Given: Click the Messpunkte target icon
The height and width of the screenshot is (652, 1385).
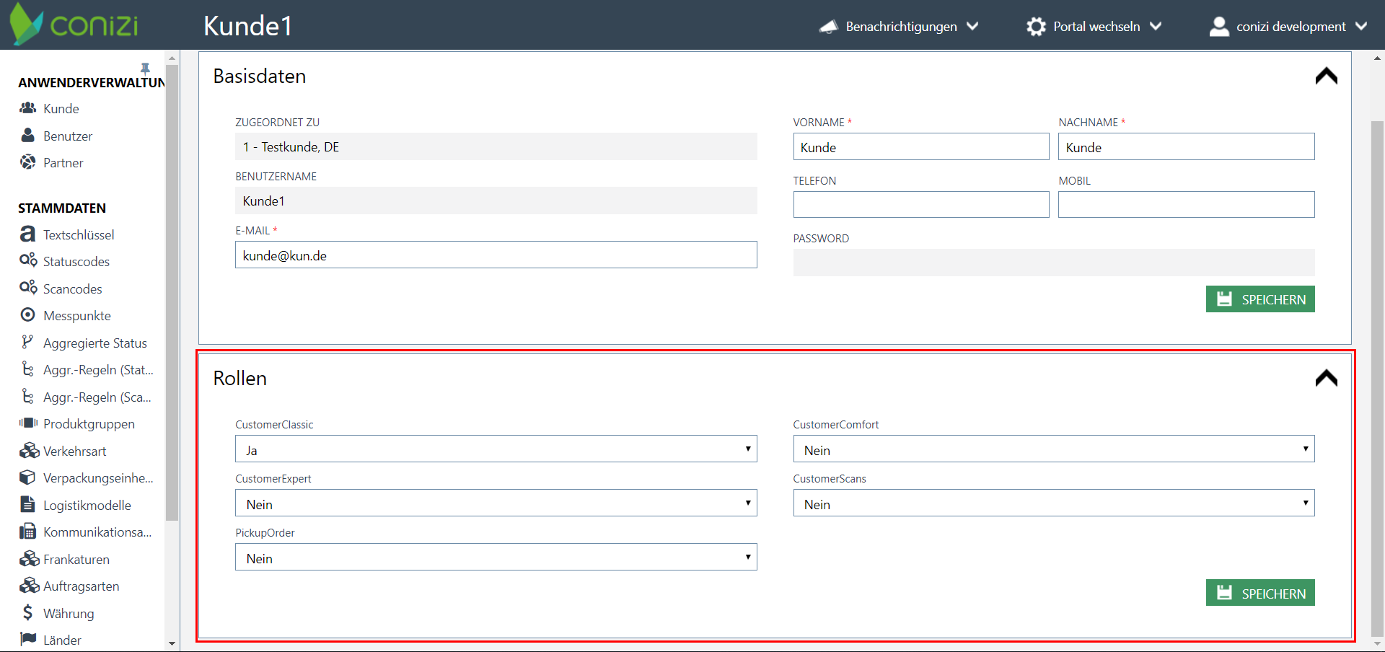Looking at the screenshot, I should [x=28, y=315].
